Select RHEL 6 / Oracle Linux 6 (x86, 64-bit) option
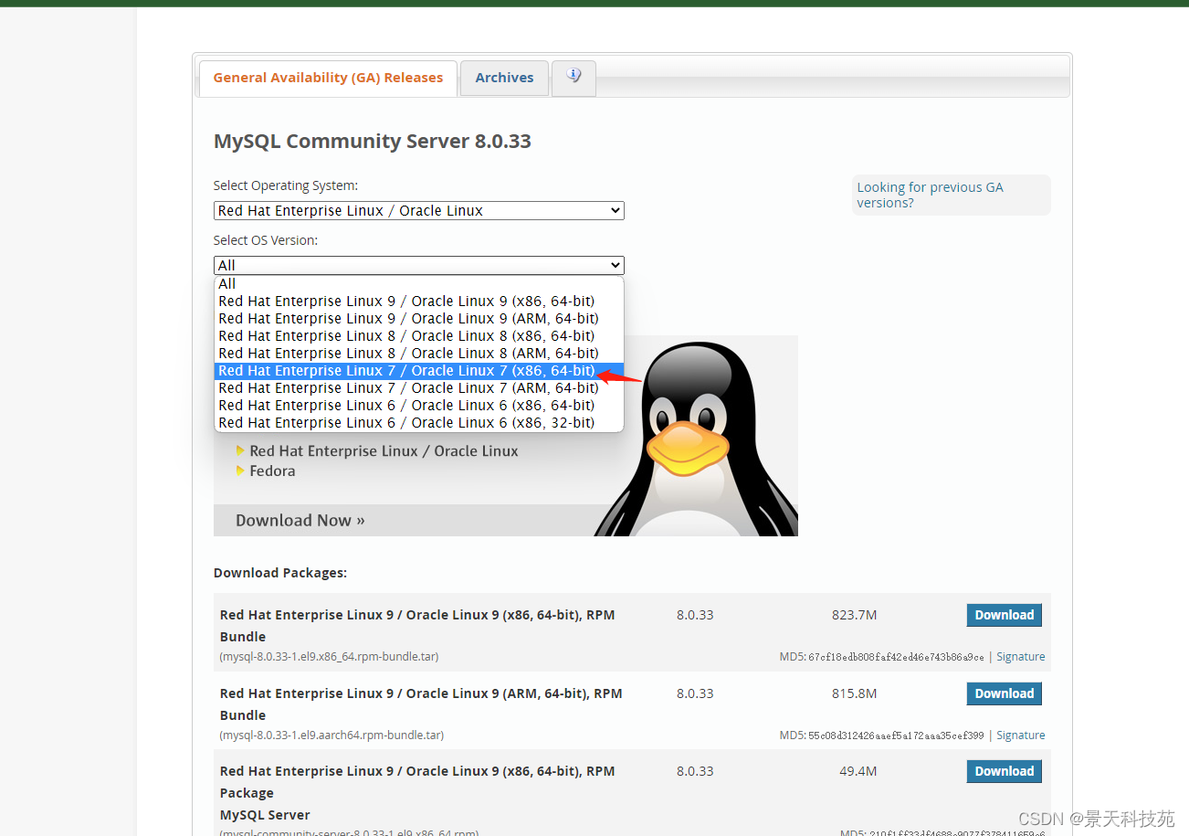This screenshot has width=1189, height=836. tap(419, 406)
